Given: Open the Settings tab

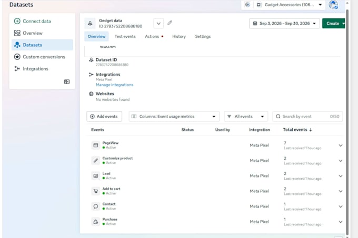Looking at the screenshot, I should point(203,36).
